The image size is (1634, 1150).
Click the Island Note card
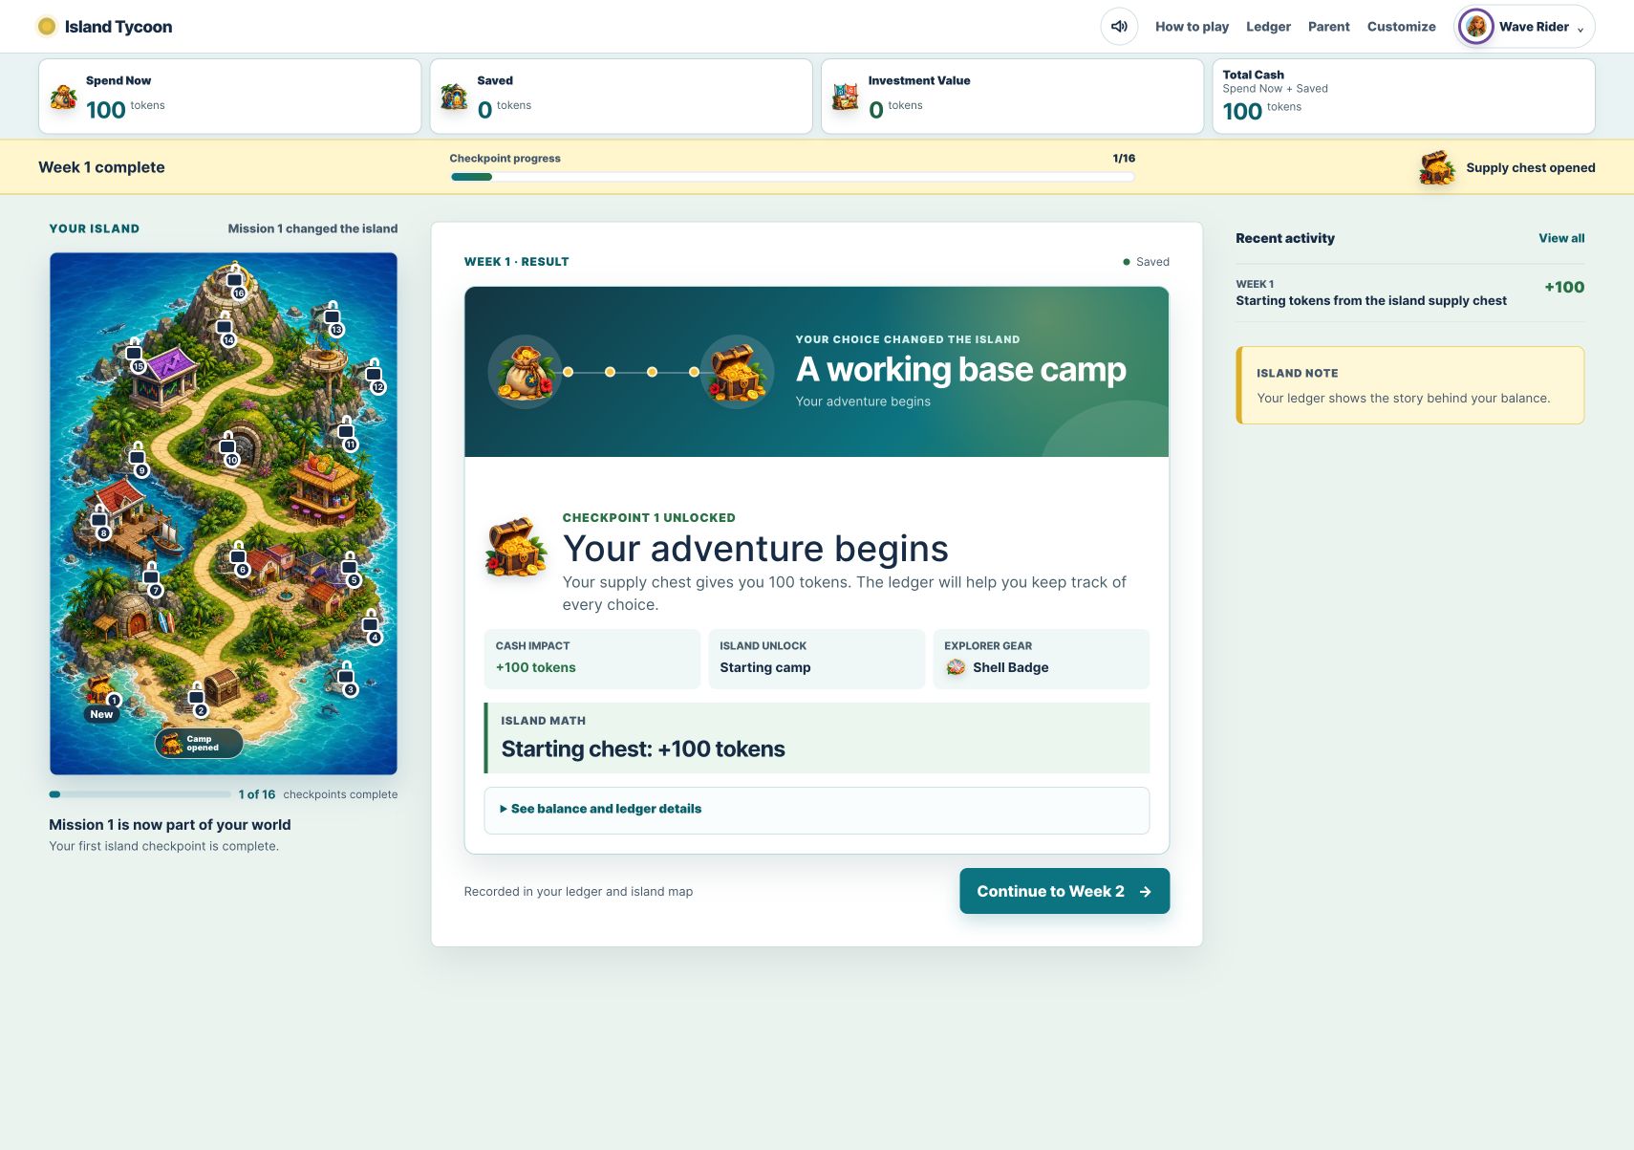coord(1409,385)
